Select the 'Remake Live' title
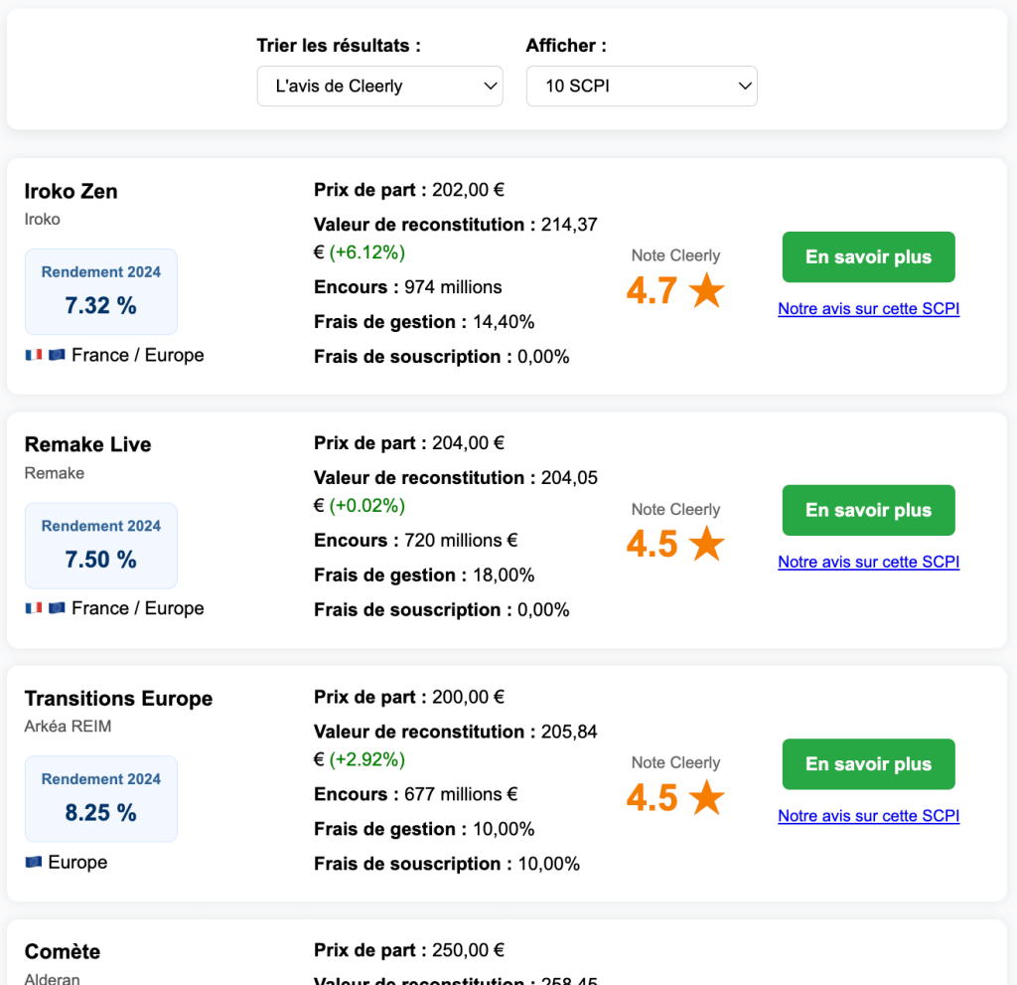 click(x=88, y=444)
